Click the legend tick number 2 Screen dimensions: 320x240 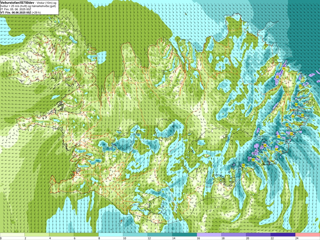(x=25, y=238)
